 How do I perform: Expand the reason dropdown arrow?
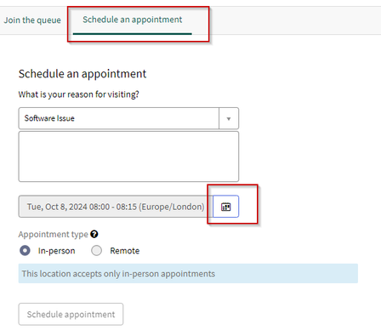(229, 118)
